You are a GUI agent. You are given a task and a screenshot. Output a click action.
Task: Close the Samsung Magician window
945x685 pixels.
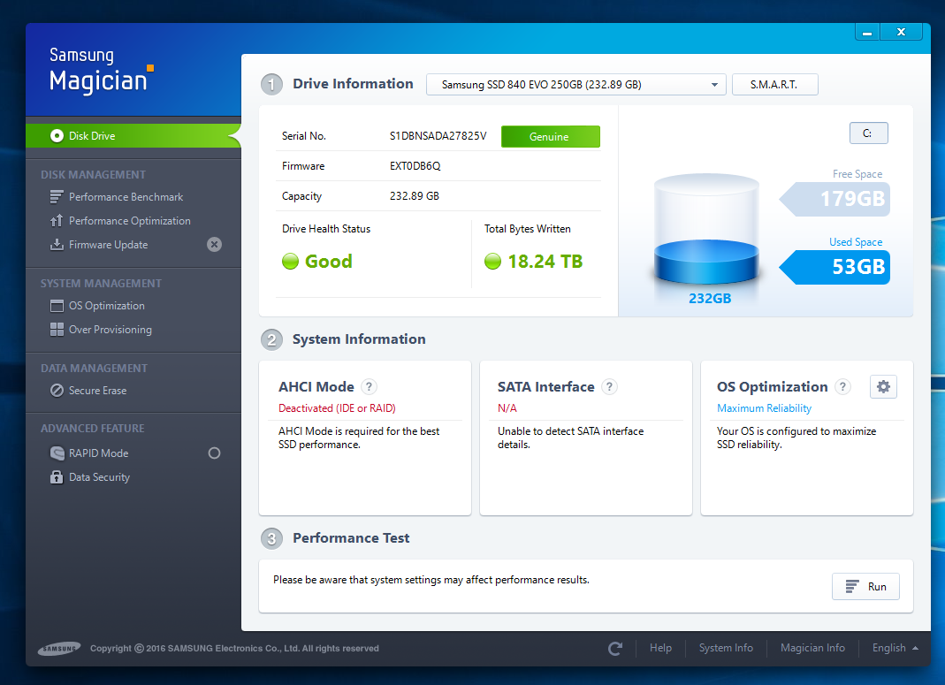click(x=901, y=33)
